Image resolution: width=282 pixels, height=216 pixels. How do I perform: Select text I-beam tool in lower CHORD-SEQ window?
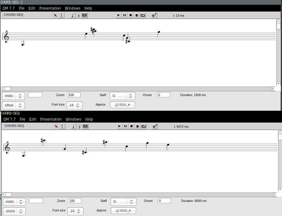62,126
